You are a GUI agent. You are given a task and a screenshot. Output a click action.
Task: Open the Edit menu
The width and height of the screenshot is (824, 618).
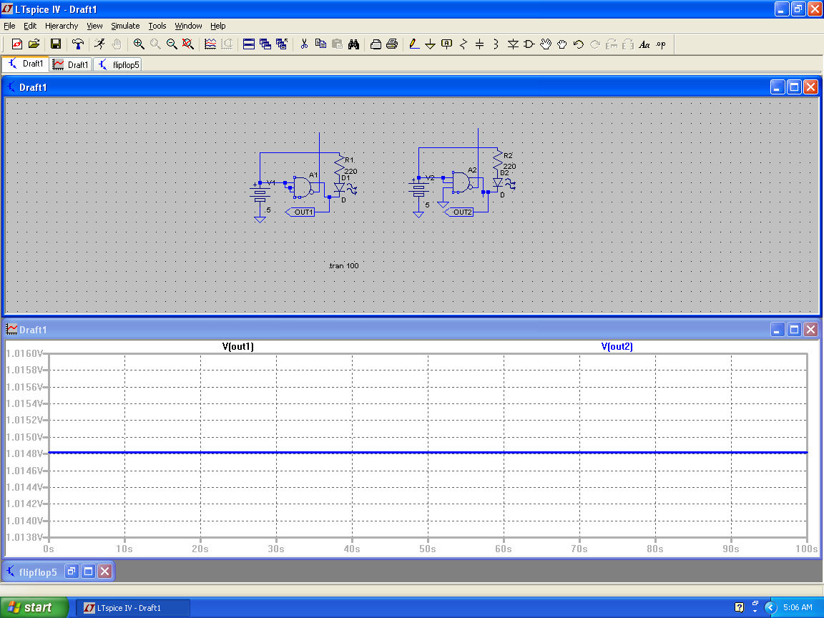(30, 26)
